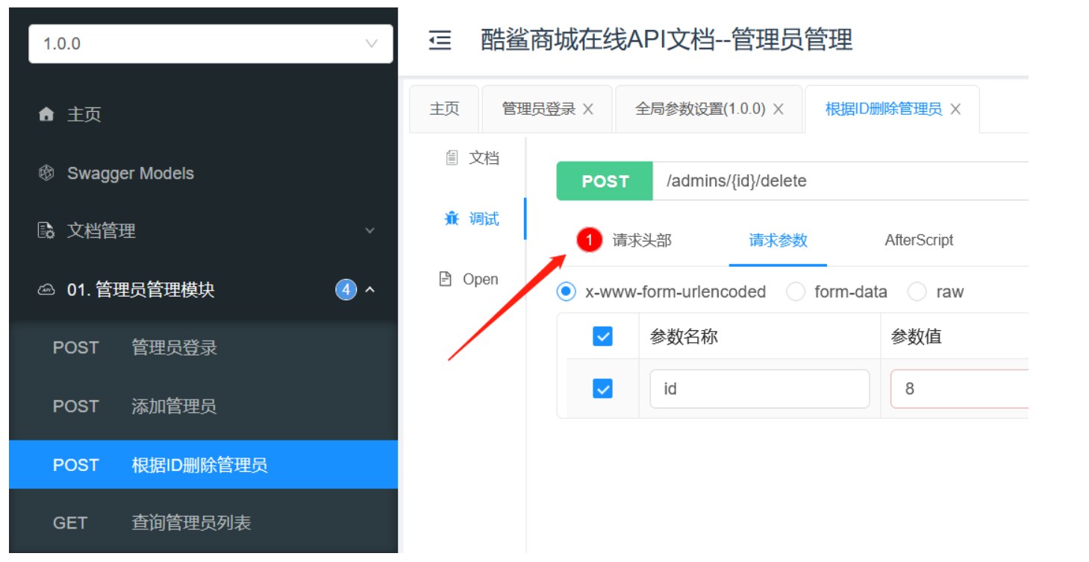Click the document icon beside 文档
Image resolution: width=1089 pixels, height=562 pixels.
click(x=452, y=158)
